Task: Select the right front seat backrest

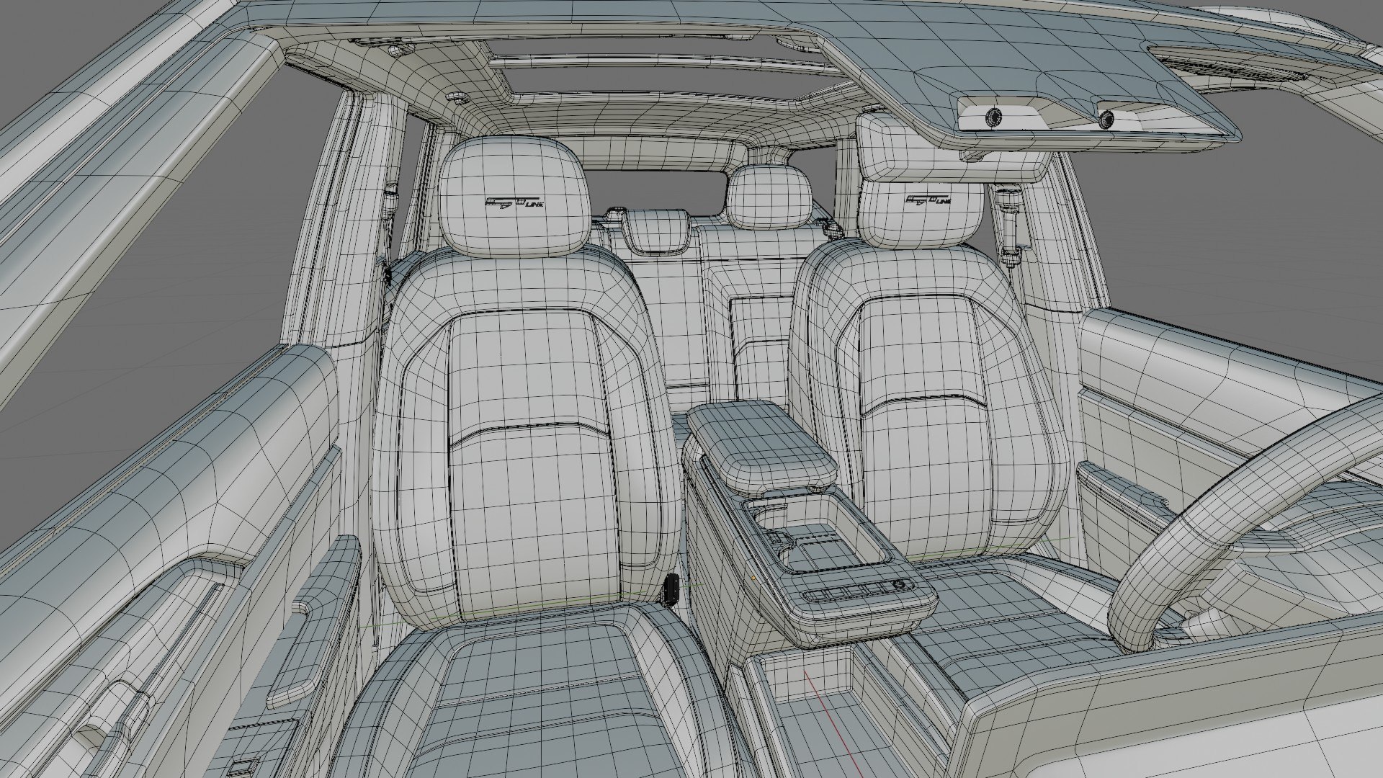Action: [929, 403]
